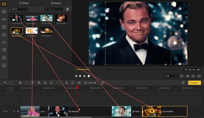Open the Filters panel in sidebar
The height and width of the screenshot is (118, 204).
click(x=4, y=35)
